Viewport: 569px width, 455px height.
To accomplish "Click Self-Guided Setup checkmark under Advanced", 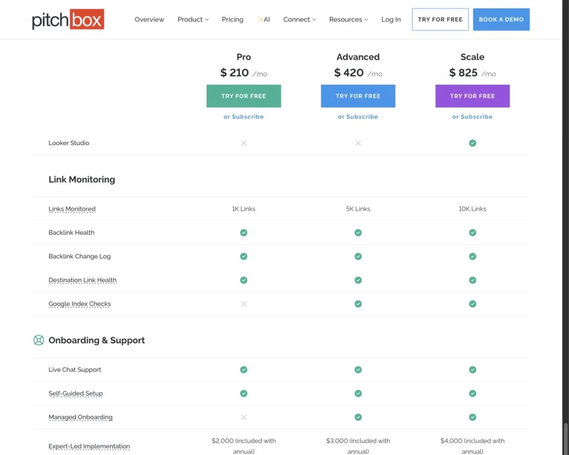I will 358,393.
